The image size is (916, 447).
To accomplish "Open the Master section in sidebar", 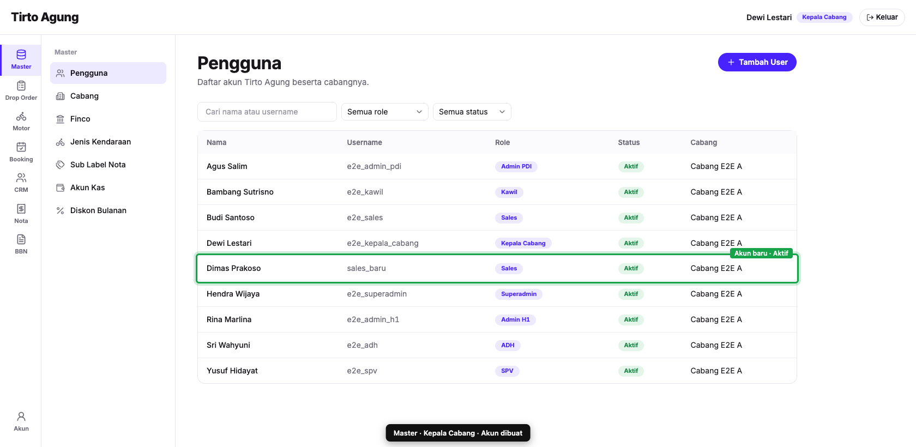I will click(21, 60).
